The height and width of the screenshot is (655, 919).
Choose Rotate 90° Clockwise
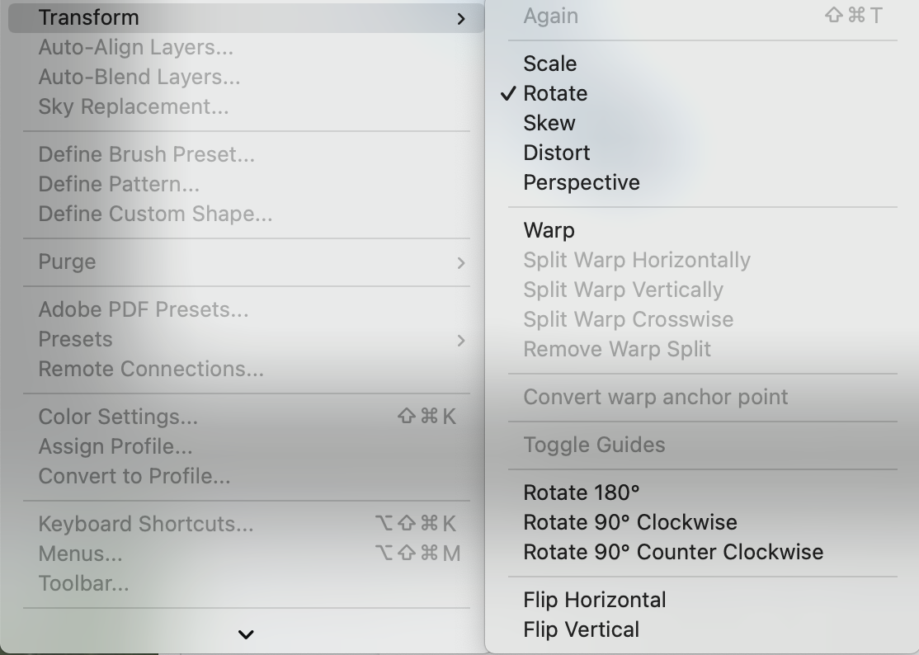pyautogui.click(x=629, y=522)
